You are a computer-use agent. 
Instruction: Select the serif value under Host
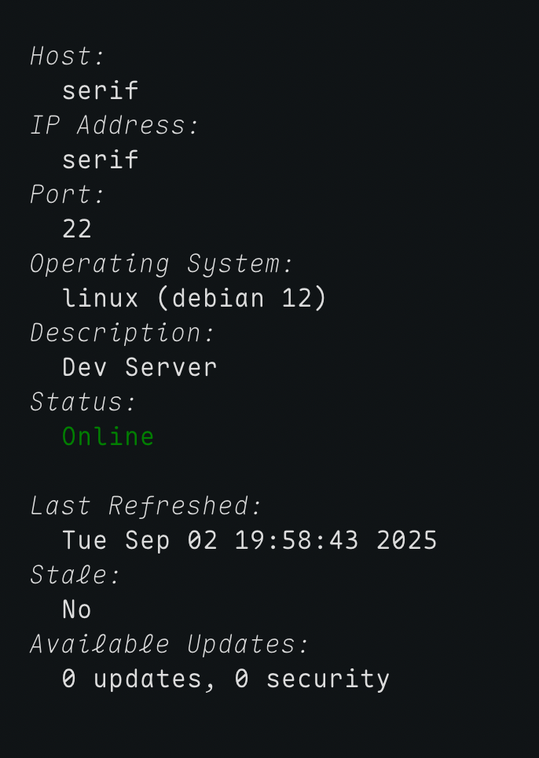point(100,90)
